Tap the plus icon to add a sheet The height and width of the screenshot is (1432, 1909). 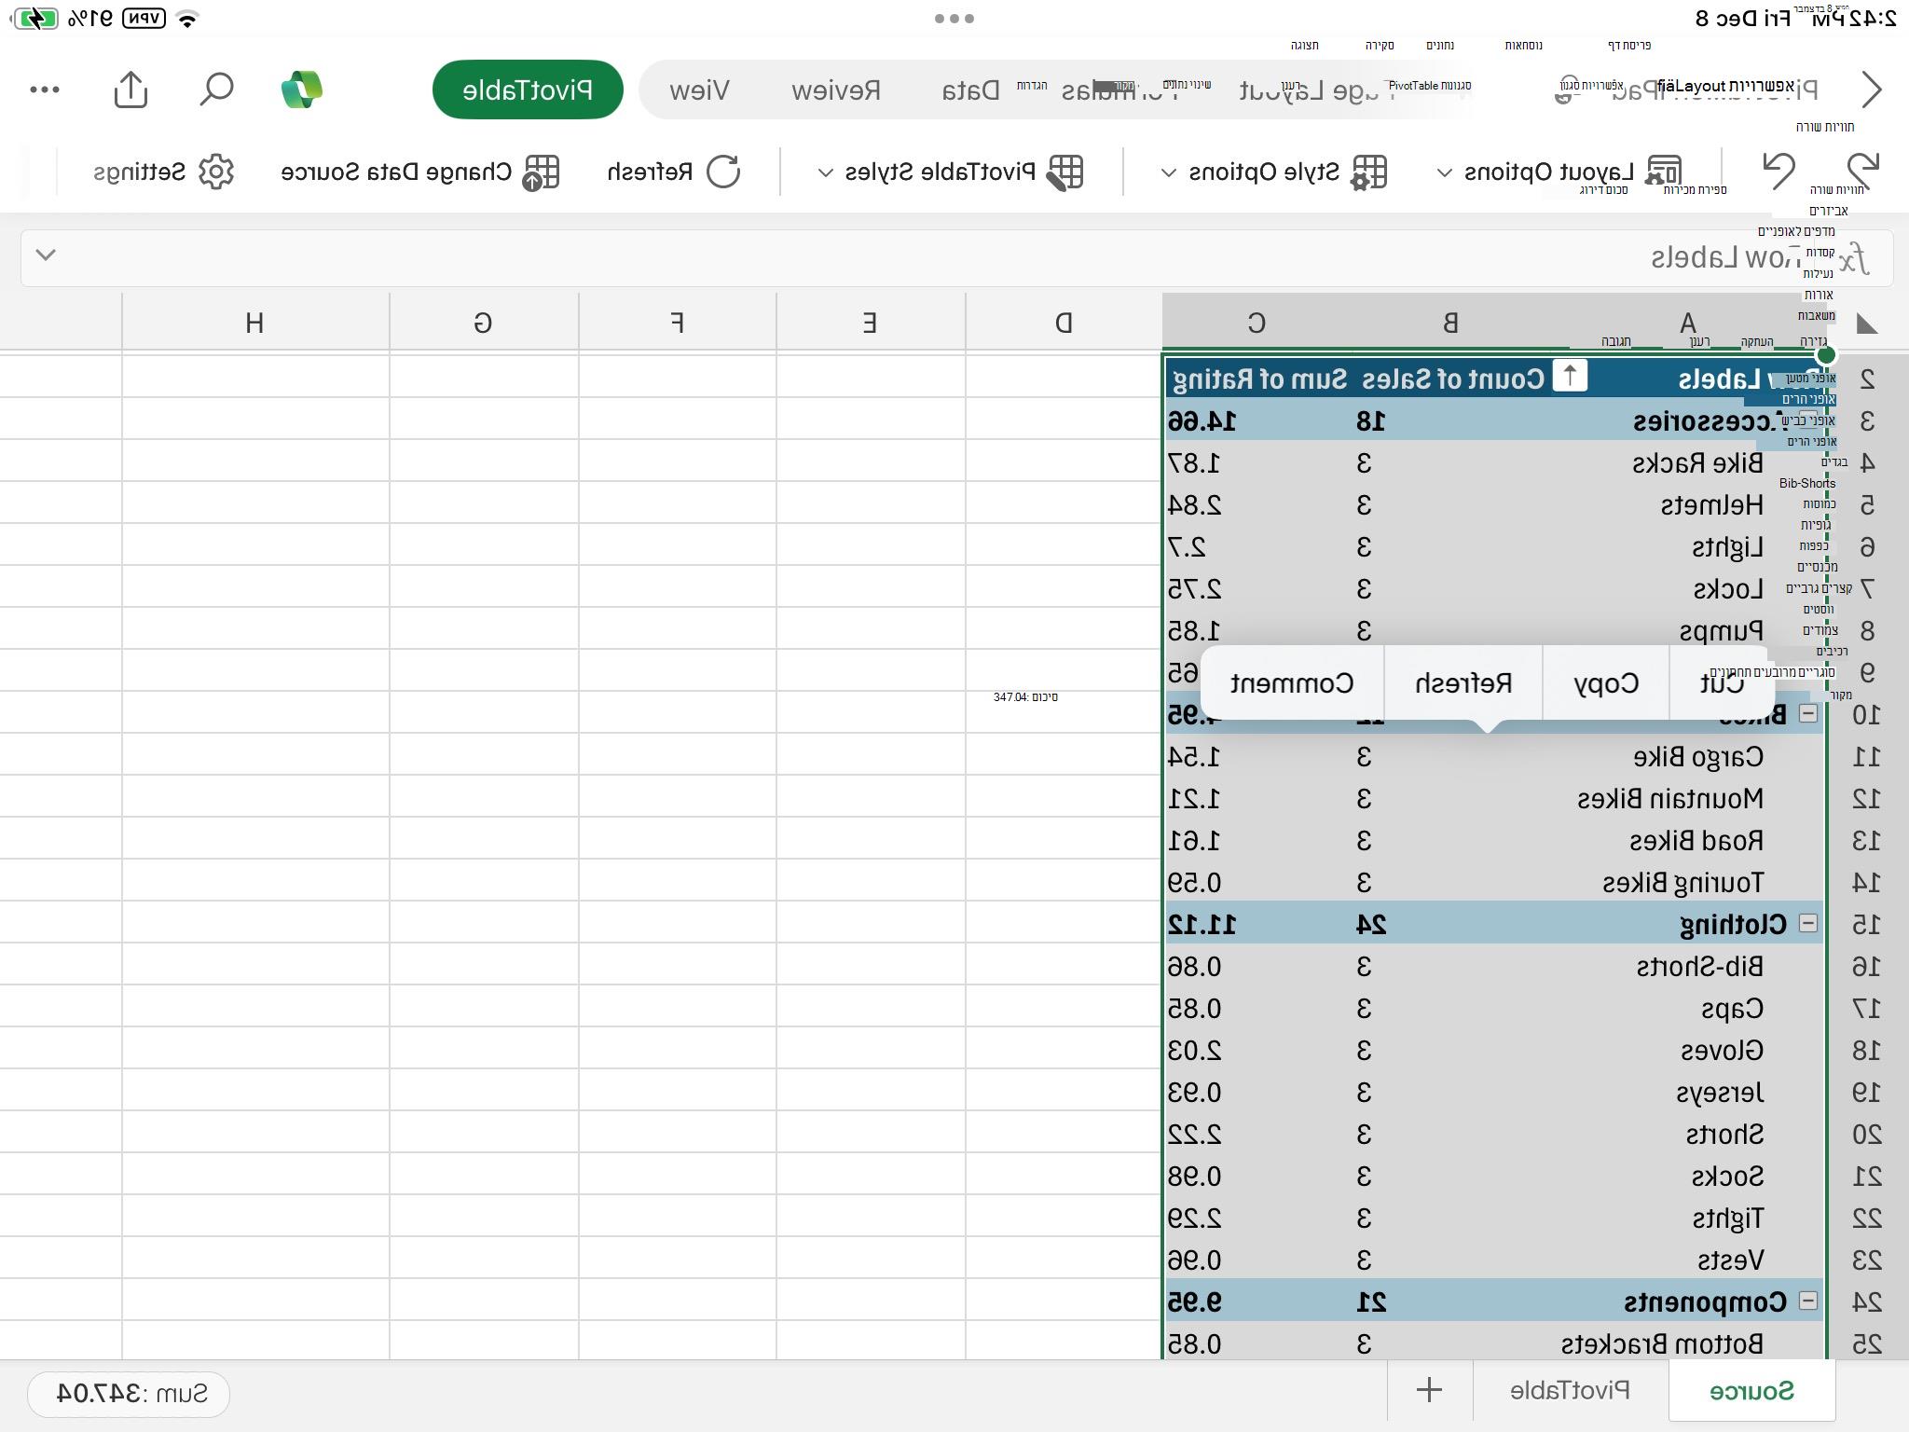point(1429,1390)
